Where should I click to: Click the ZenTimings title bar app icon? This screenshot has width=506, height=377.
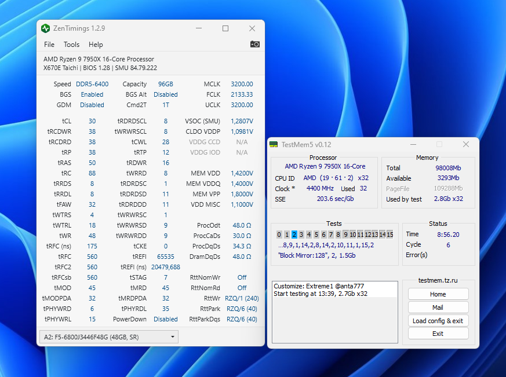[46, 28]
